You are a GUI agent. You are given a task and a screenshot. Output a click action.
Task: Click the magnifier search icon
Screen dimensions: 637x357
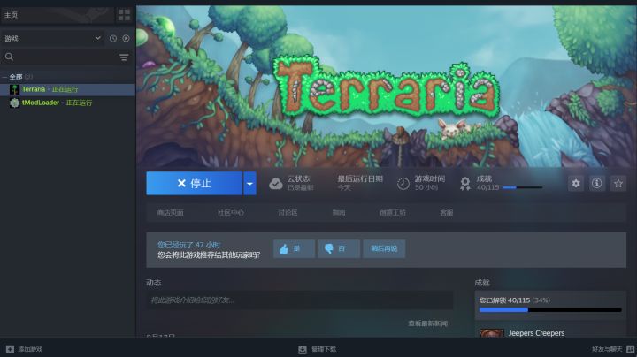[x=9, y=57]
